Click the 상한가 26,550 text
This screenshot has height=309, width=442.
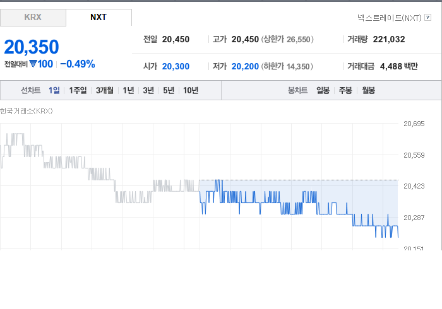pos(287,39)
